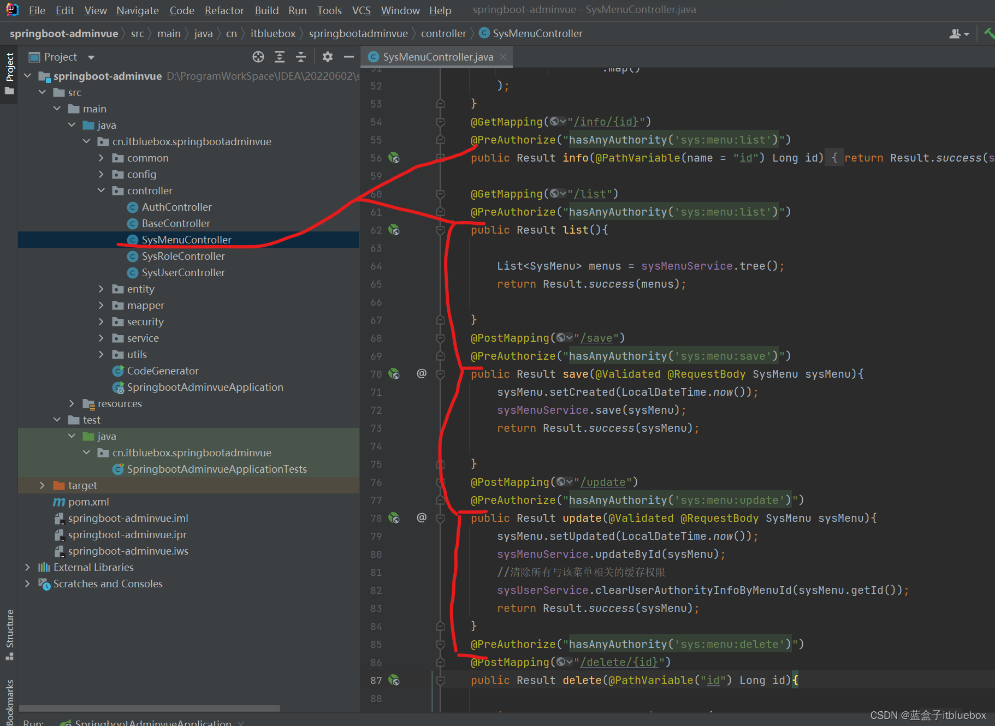Select pom.xml in project tree
995x726 pixels.
[88, 502]
